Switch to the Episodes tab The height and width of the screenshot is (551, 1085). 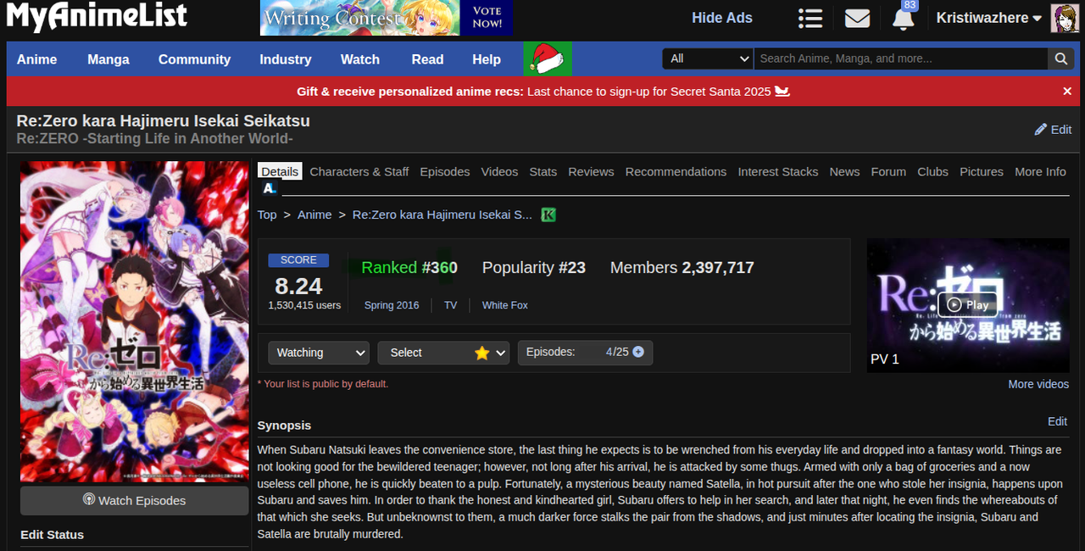pos(445,171)
